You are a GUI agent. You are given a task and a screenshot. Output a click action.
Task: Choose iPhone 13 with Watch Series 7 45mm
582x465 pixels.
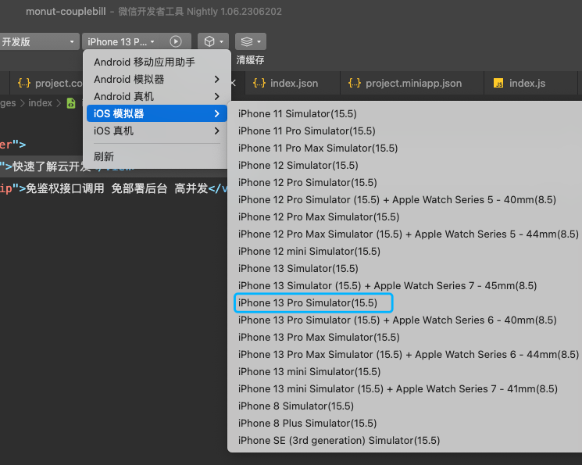[405, 285]
